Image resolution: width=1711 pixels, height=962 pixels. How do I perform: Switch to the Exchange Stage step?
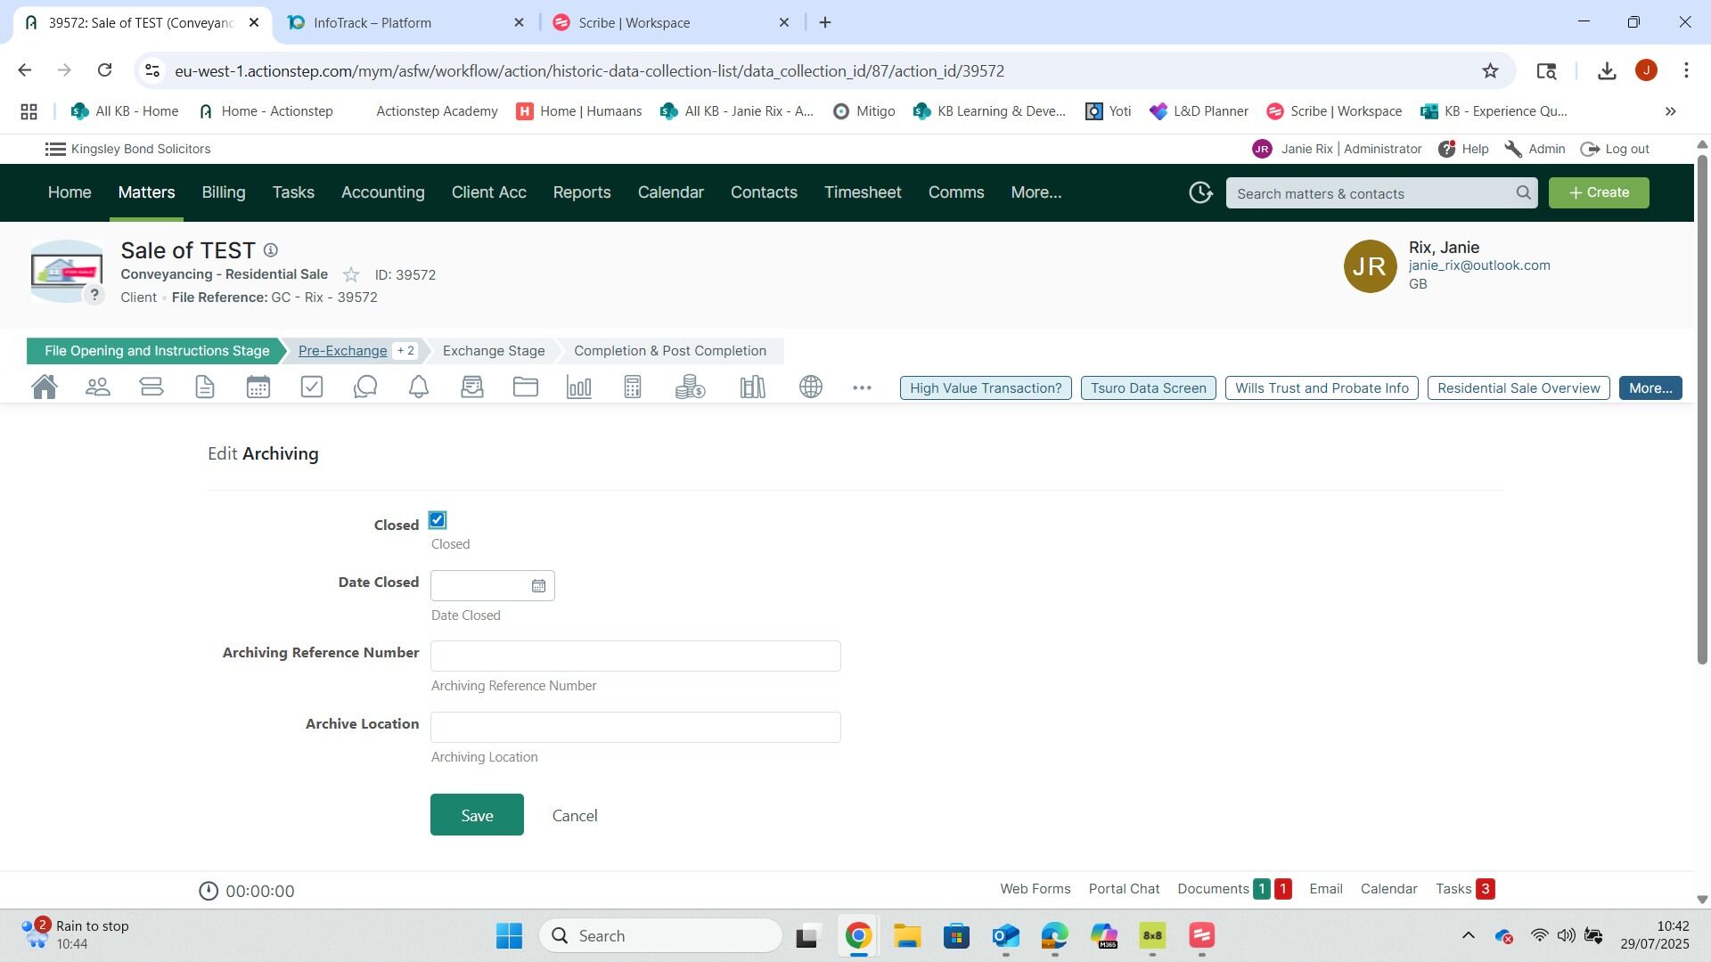494,351
